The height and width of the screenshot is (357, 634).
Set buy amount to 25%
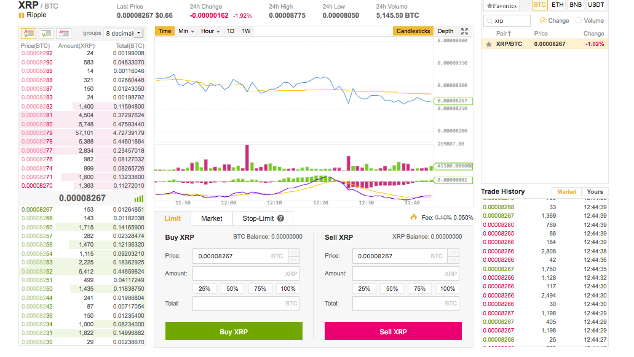[204, 288]
